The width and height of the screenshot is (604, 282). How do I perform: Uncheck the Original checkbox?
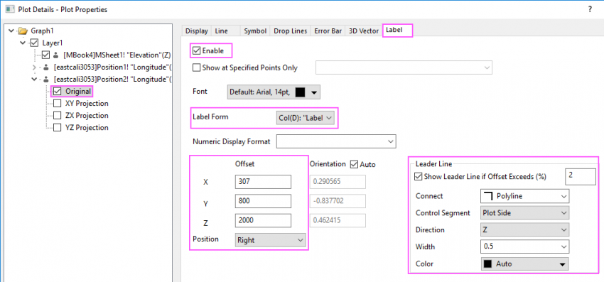pos(58,92)
